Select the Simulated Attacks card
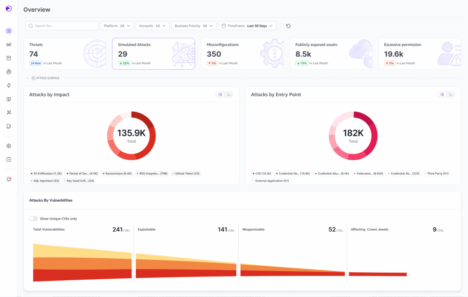The image size is (468, 297). (x=154, y=54)
